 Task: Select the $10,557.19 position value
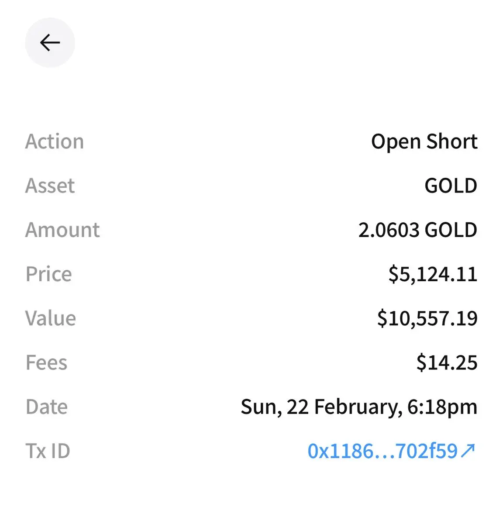coord(427,318)
